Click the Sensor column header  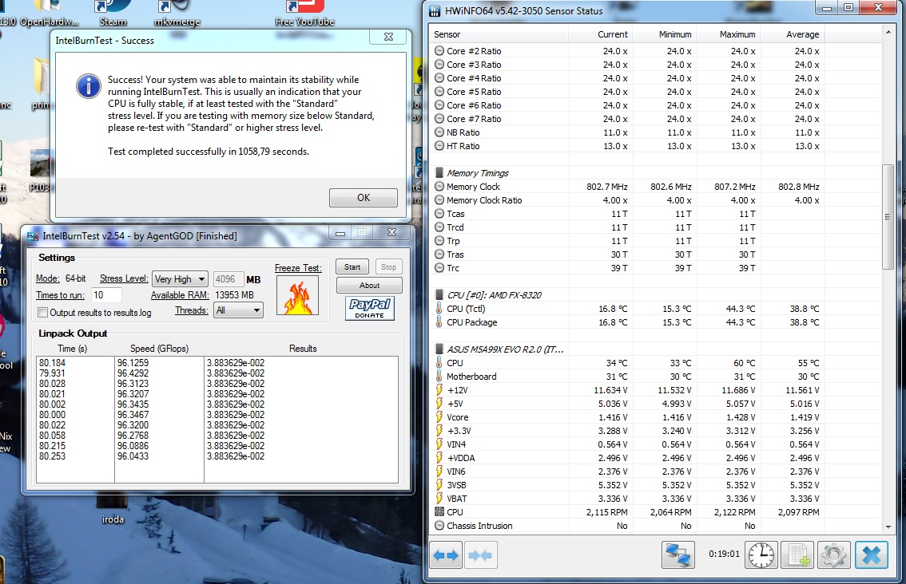499,34
